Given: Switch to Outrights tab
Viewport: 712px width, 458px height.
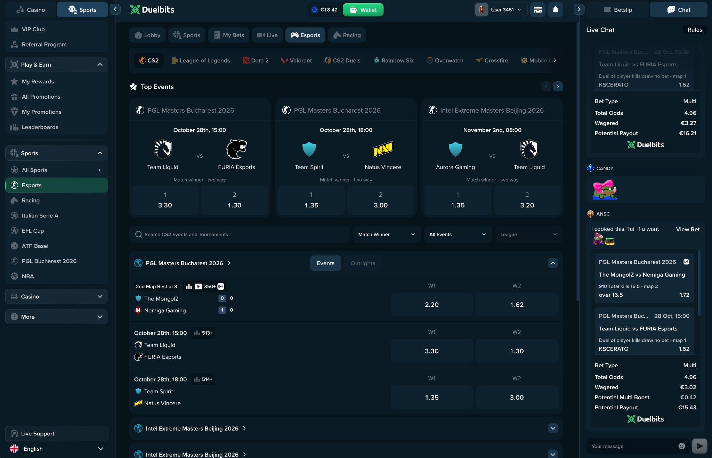Looking at the screenshot, I should click(x=363, y=263).
